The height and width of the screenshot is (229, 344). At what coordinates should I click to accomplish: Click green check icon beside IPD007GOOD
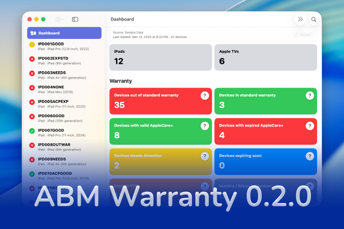32,131
